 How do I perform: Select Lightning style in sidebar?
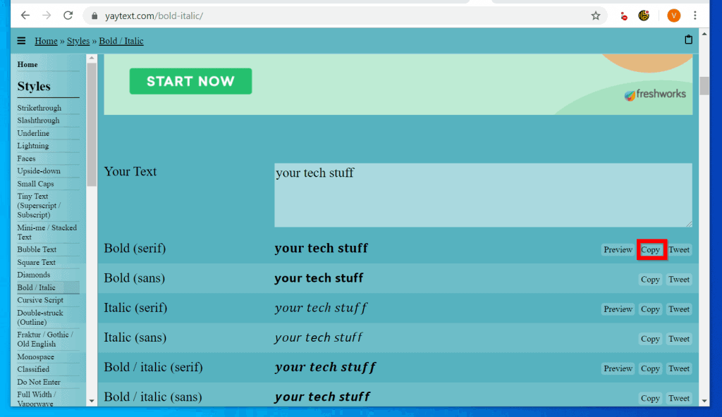point(32,145)
